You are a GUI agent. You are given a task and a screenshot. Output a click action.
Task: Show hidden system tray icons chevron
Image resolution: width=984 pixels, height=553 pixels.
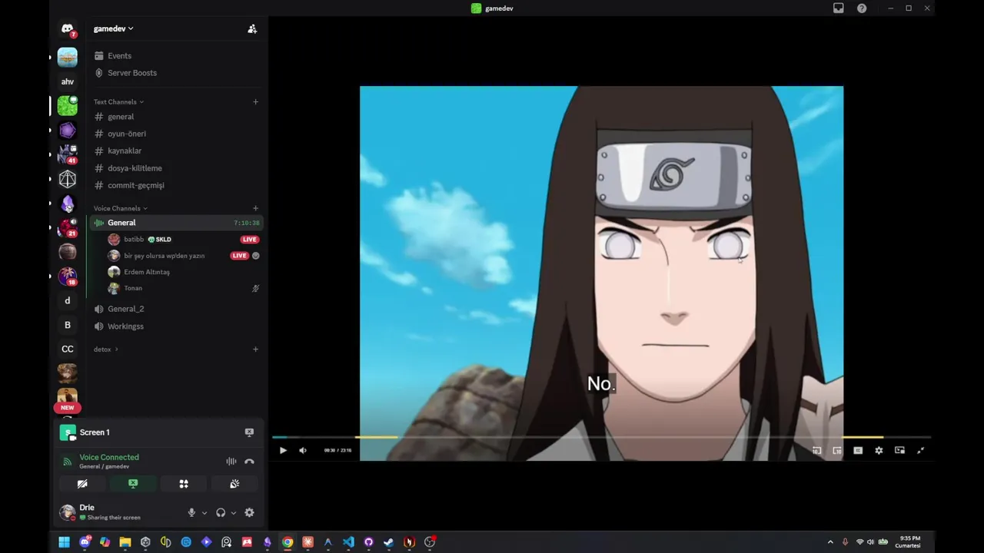tap(830, 542)
